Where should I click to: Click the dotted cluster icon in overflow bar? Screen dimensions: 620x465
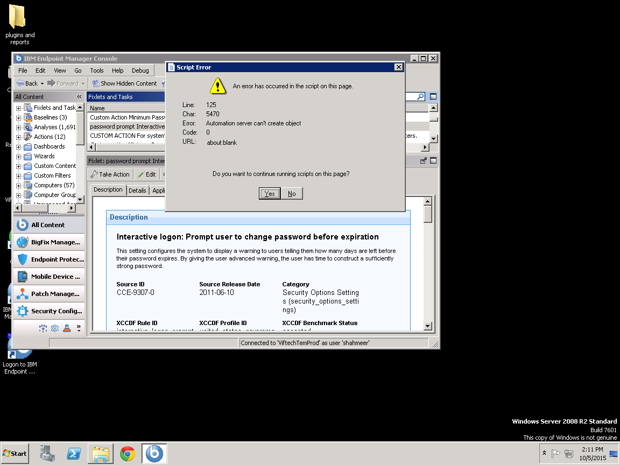point(43,328)
